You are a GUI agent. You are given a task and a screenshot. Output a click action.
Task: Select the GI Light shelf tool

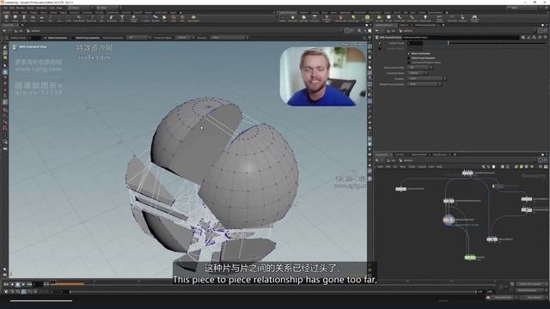point(388,18)
